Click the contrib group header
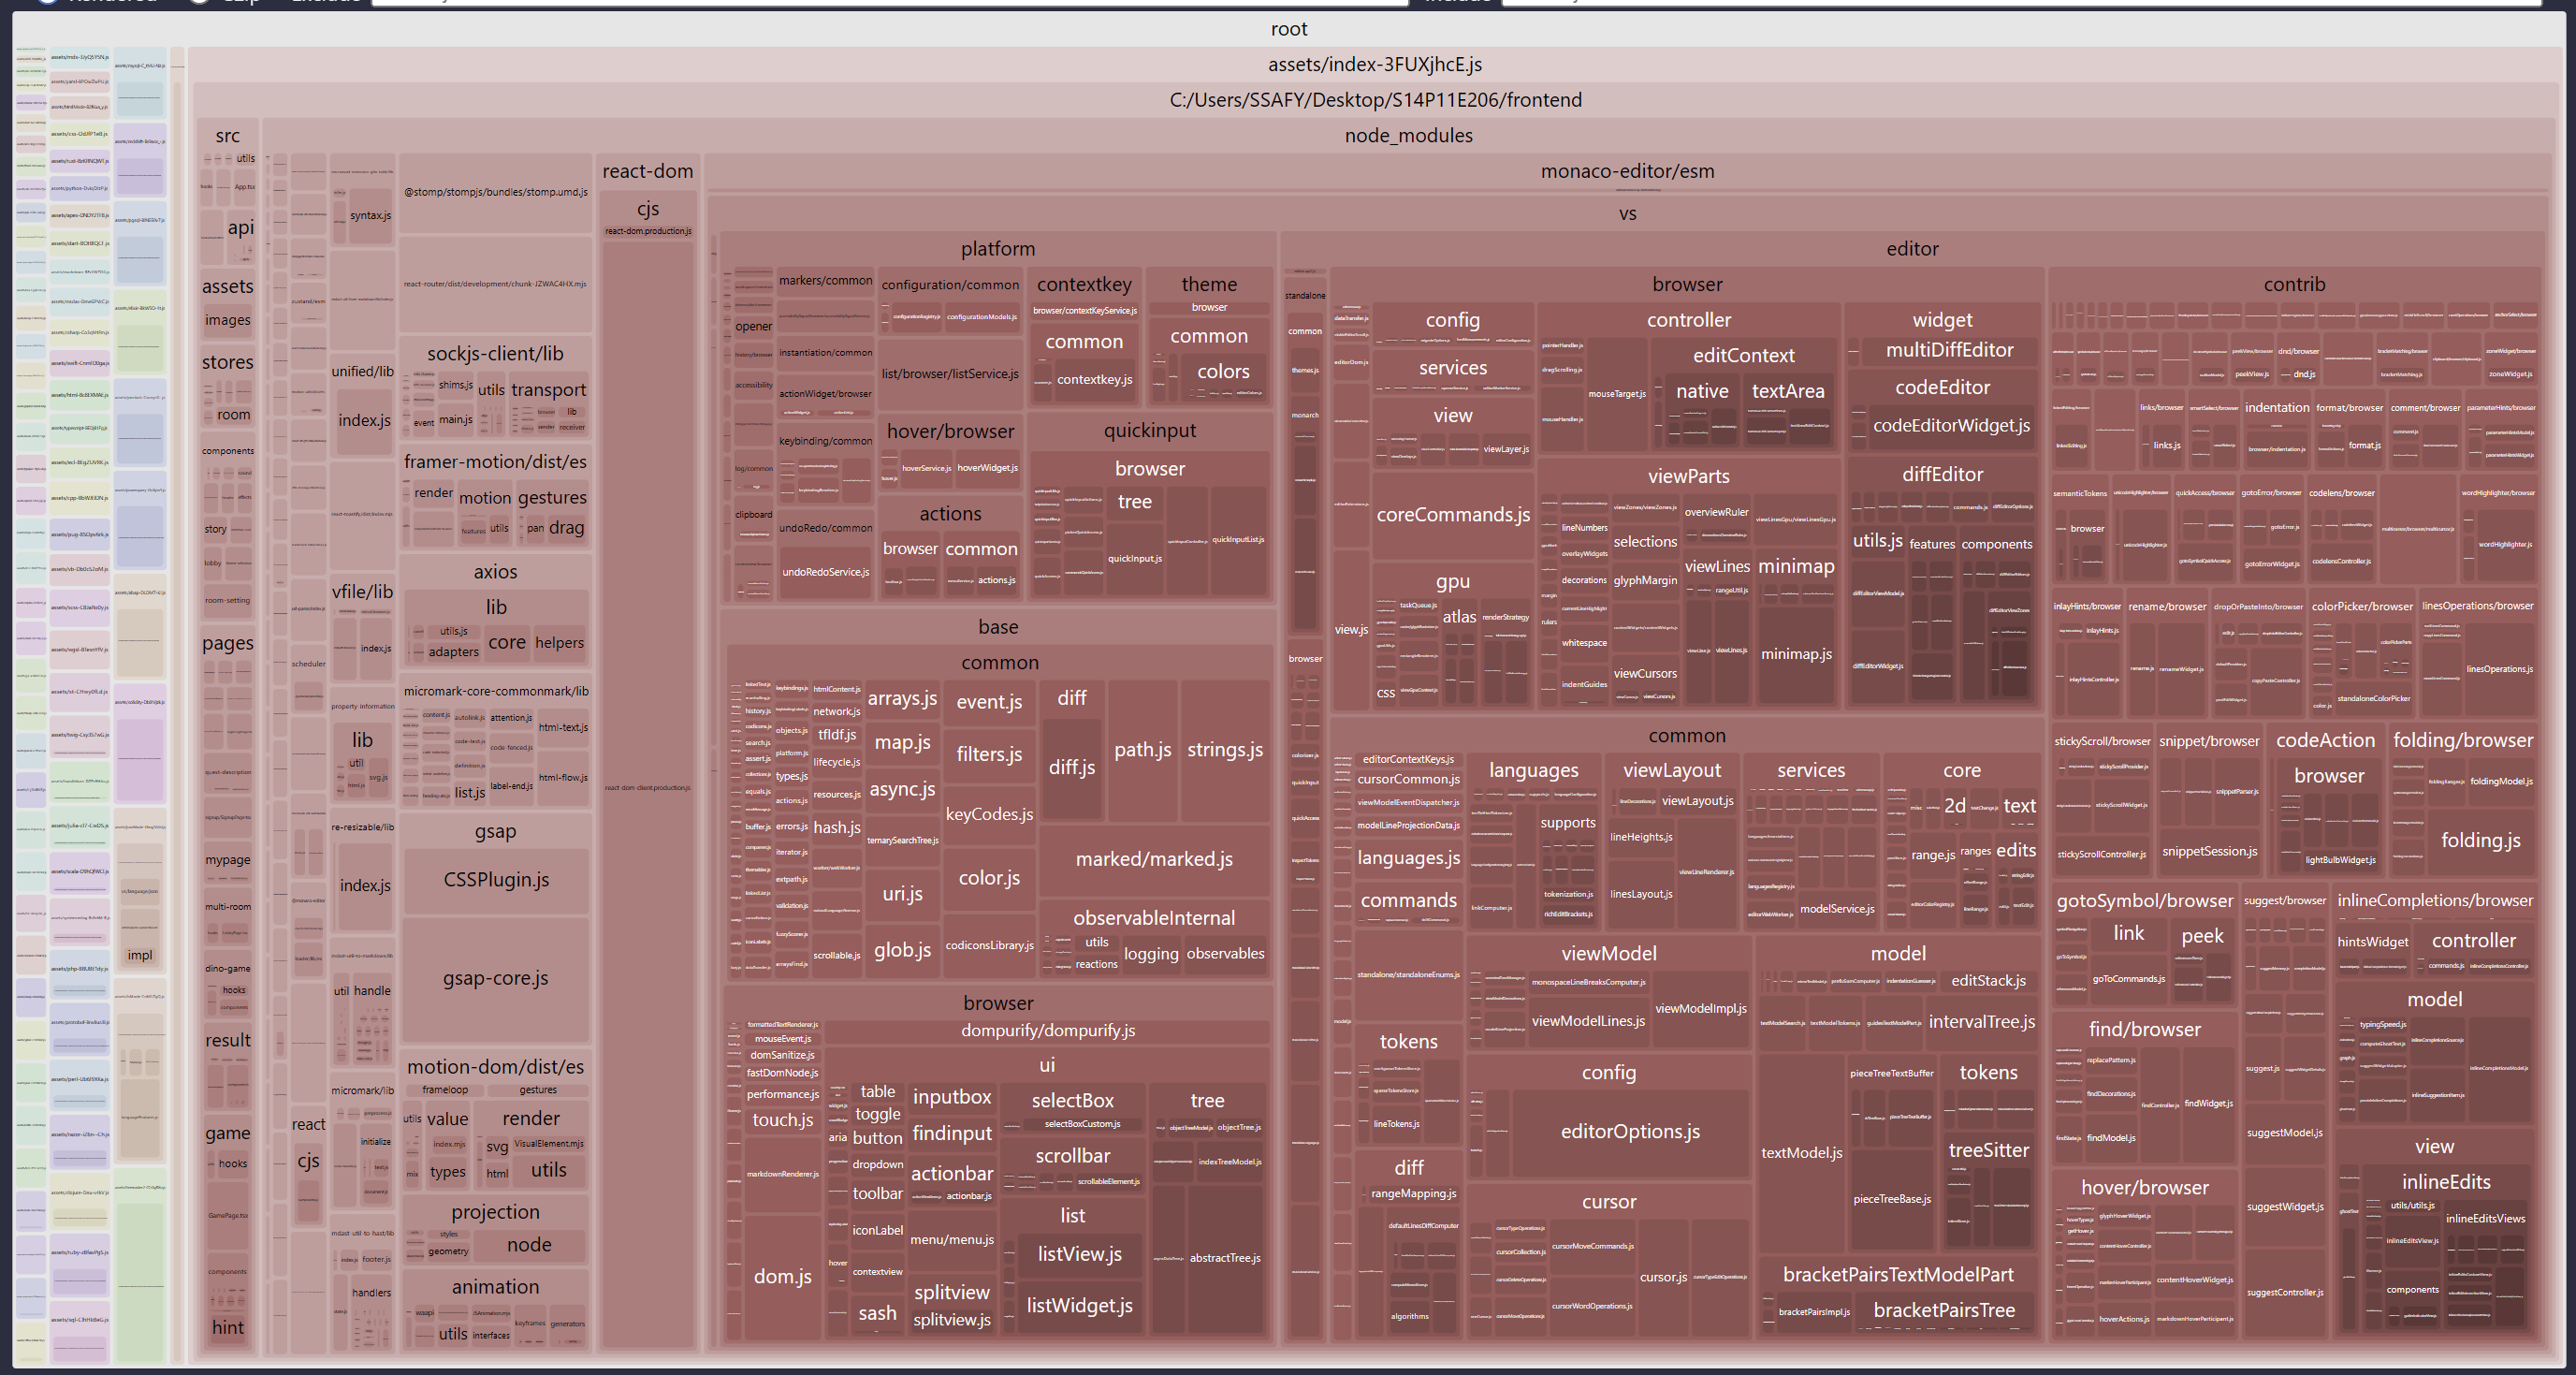 [2293, 285]
